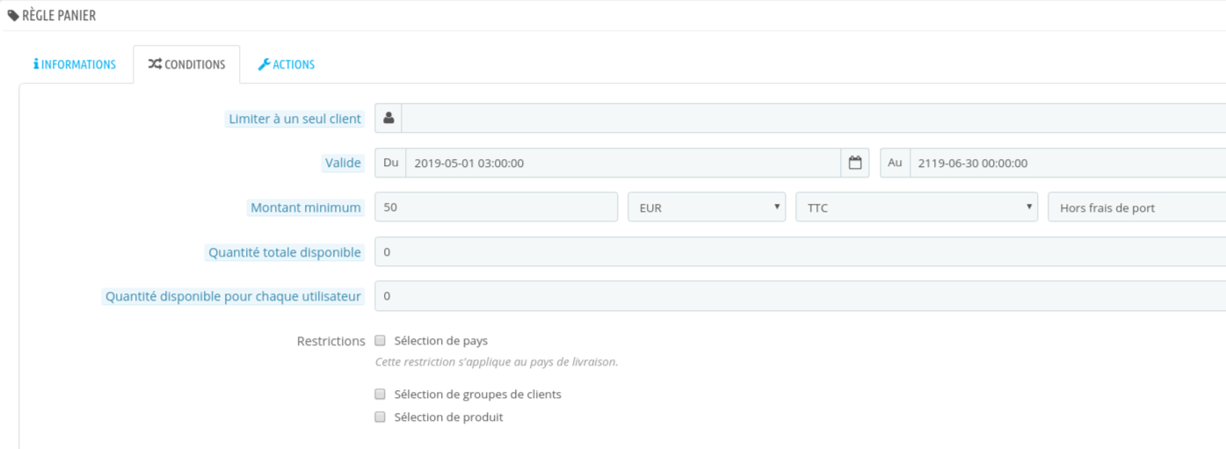Click the Règle Panier heading text
The height and width of the screenshot is (449, 1226).
point(59,16)
